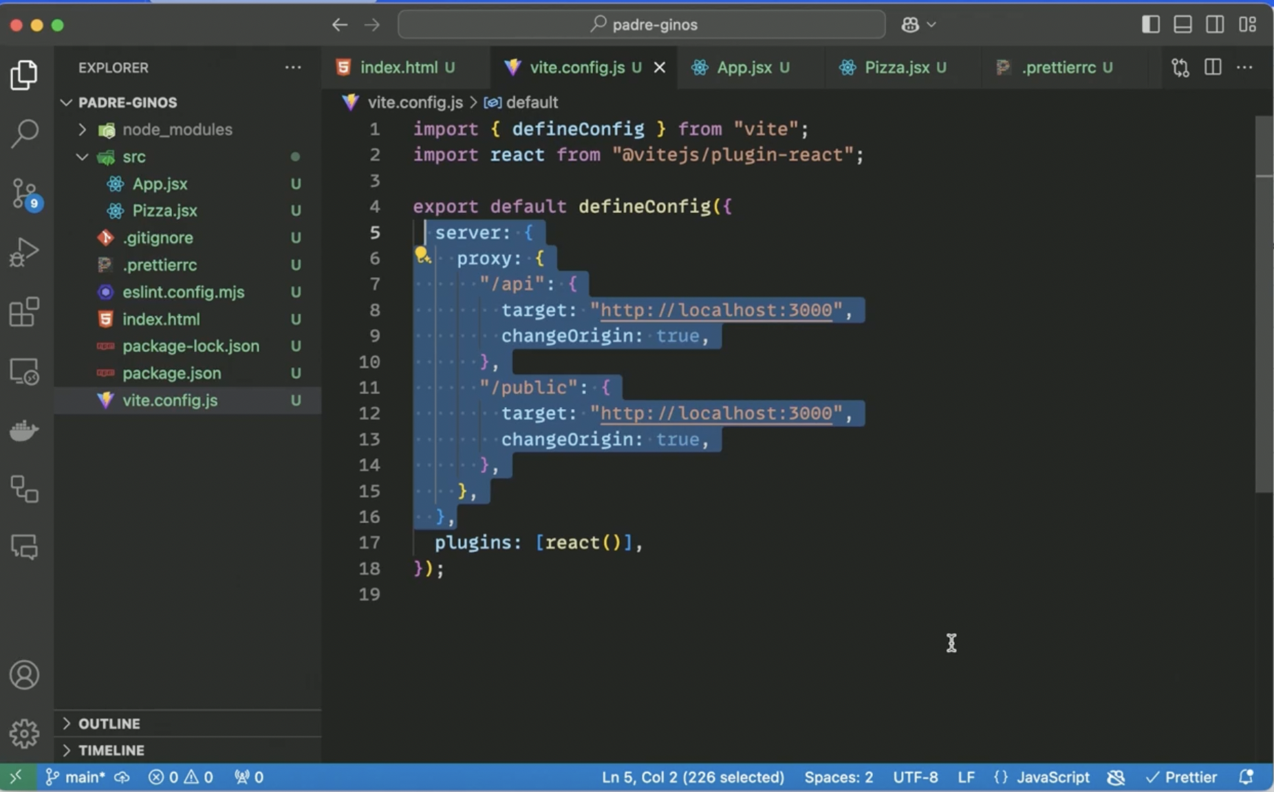This screenshot has height=792, width=1274.
Task: Toggle the primary side bar layout icon
Action: pyautogui.click(x=1150, y=25)
